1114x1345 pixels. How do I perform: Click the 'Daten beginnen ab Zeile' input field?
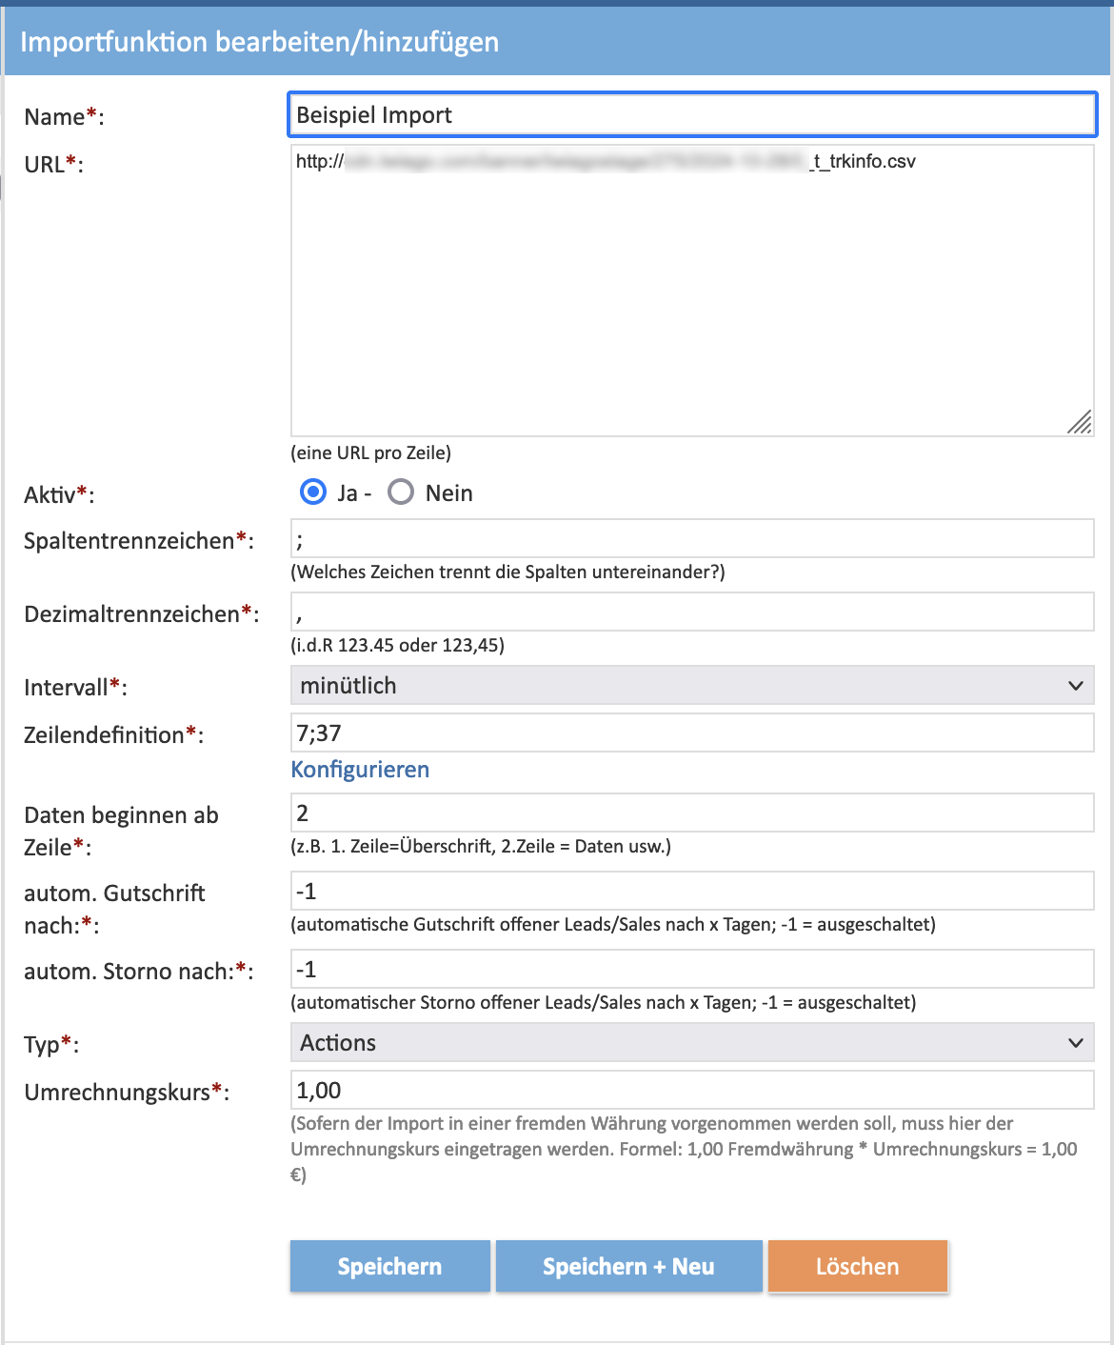[x=691, y=813]
